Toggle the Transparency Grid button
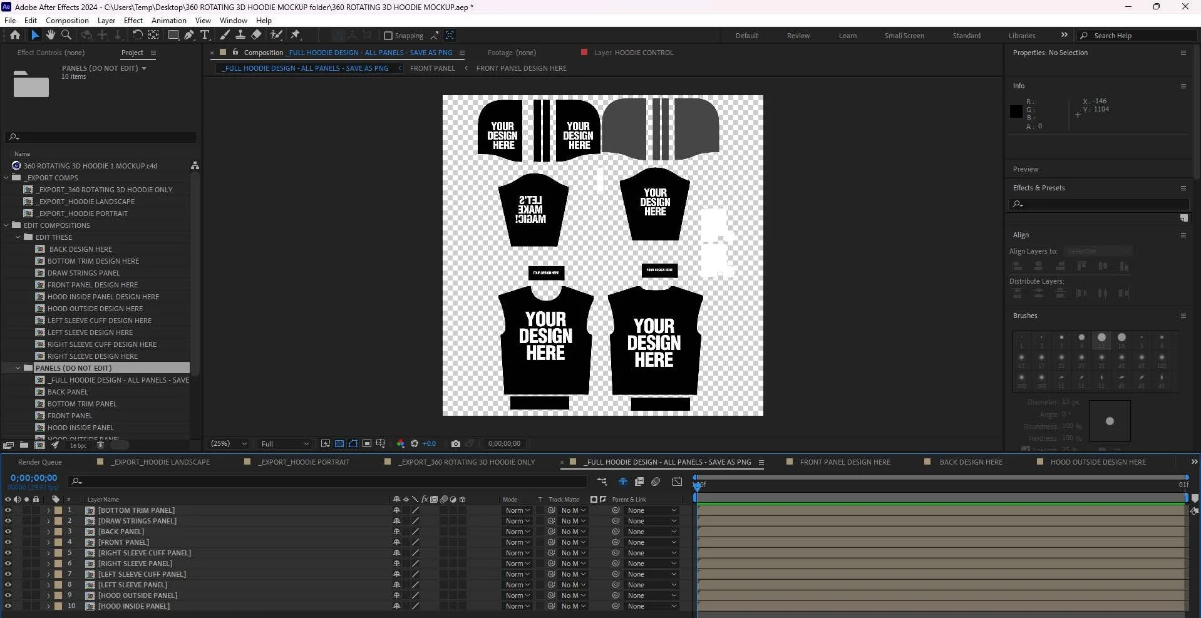 tap(339, 444)
